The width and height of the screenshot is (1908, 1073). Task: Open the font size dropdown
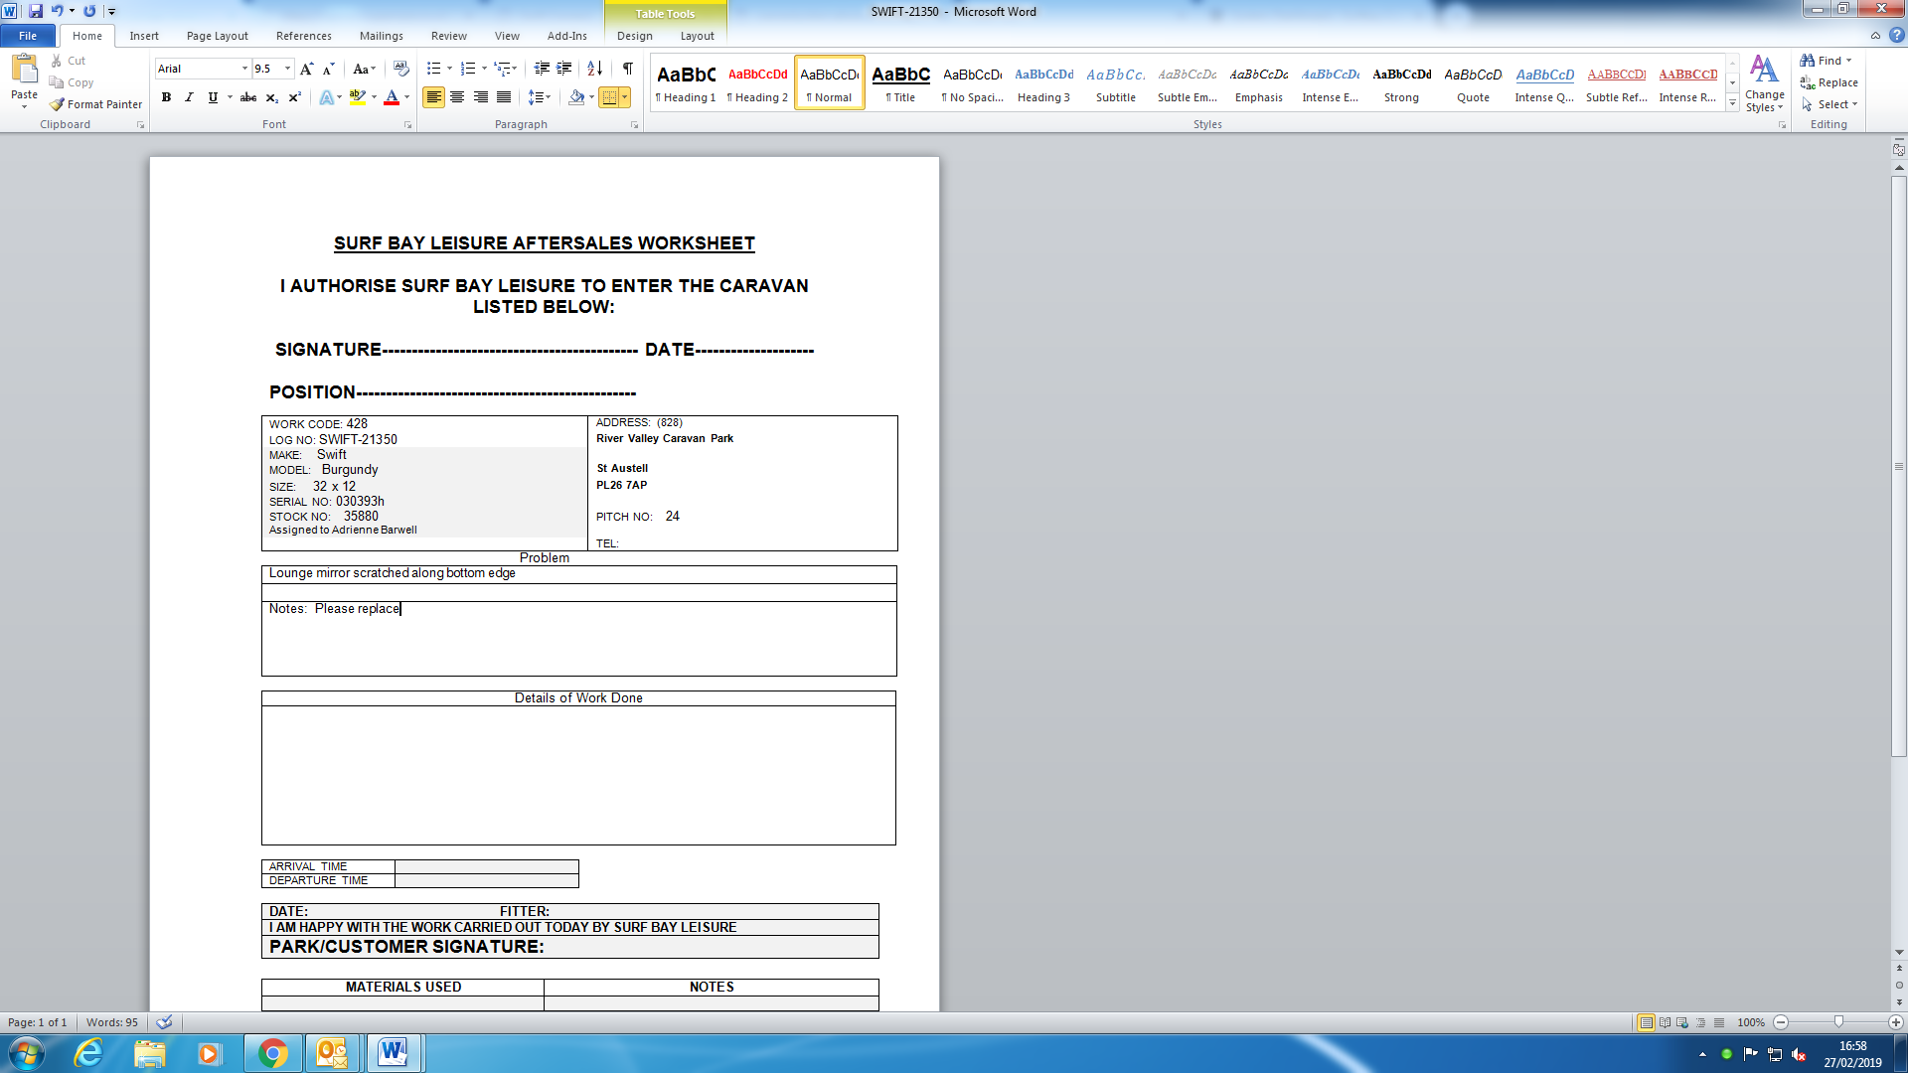(x=287, y=69)
